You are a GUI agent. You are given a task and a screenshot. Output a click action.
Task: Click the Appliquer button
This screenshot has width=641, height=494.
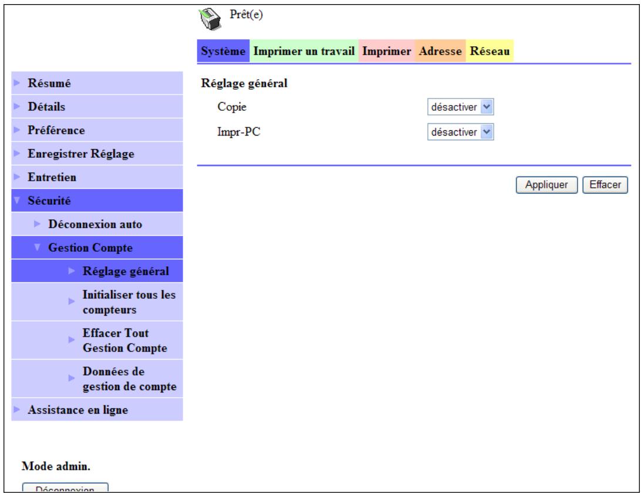pos(546,185)
